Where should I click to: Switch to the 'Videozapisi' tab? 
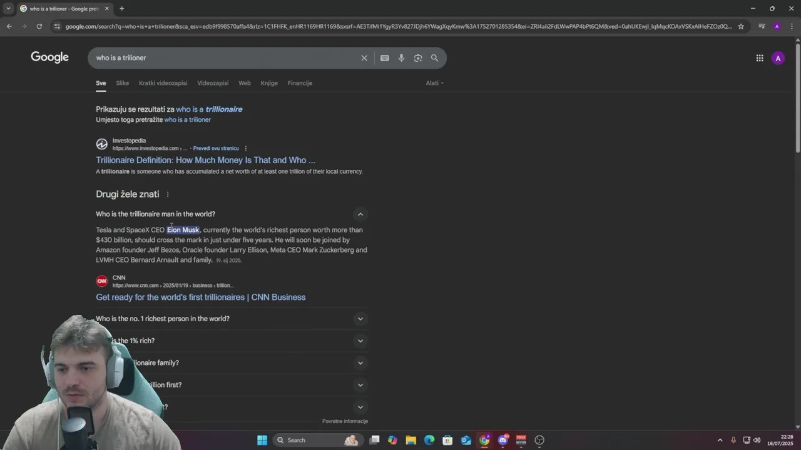click(213, 83)
